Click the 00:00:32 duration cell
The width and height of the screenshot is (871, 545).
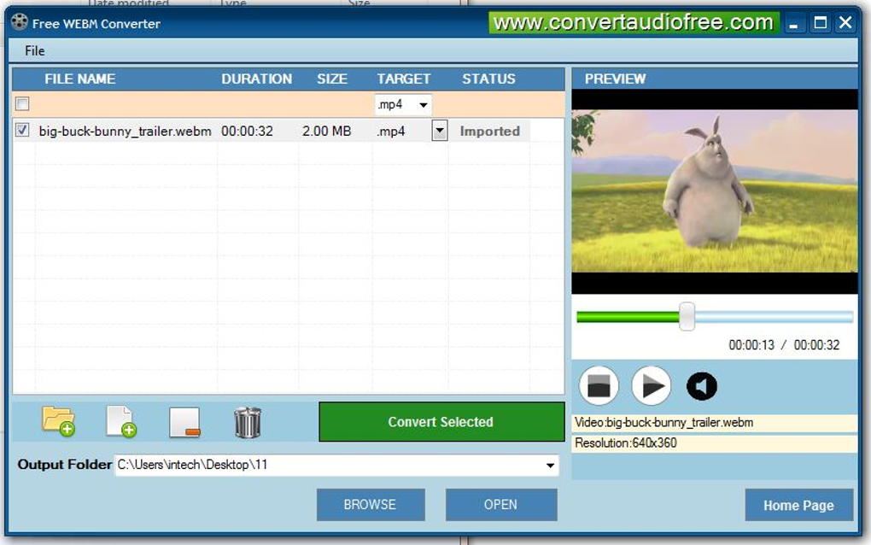coord(247,131)
